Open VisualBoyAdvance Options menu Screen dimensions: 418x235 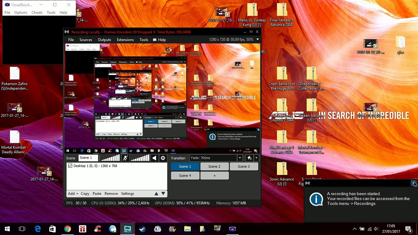(21, 13)
